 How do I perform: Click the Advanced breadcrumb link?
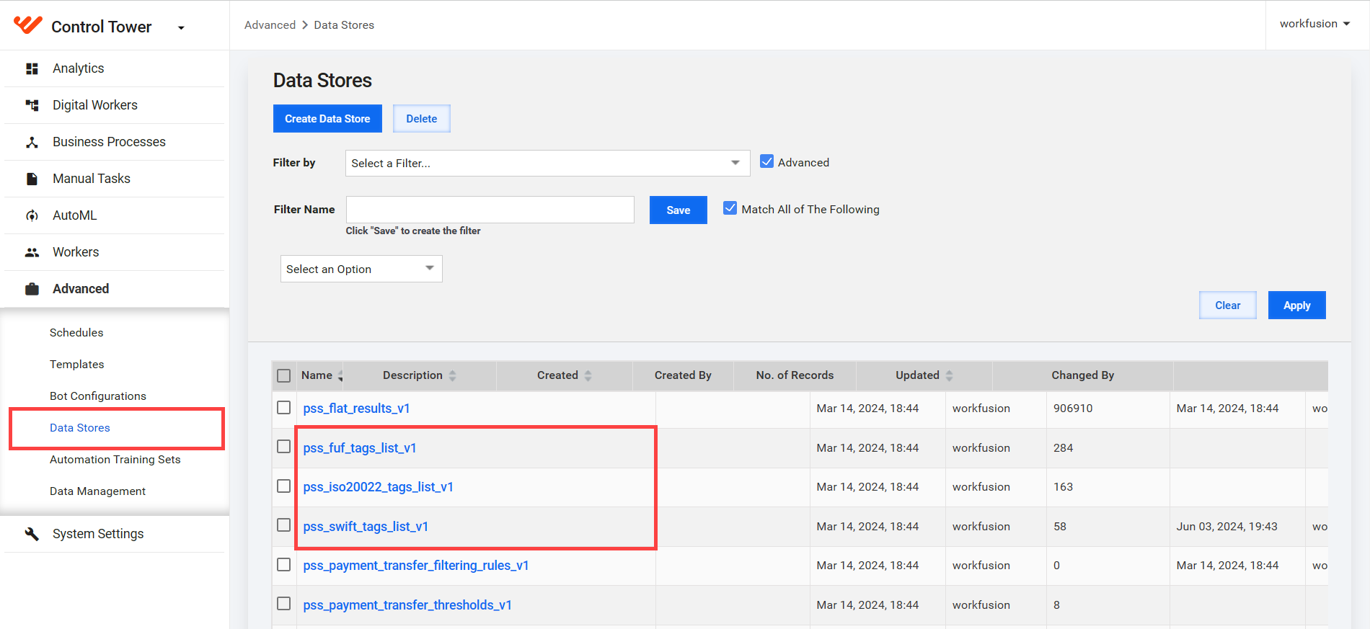270,25
